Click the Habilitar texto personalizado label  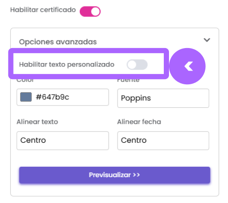coord(67,65)
